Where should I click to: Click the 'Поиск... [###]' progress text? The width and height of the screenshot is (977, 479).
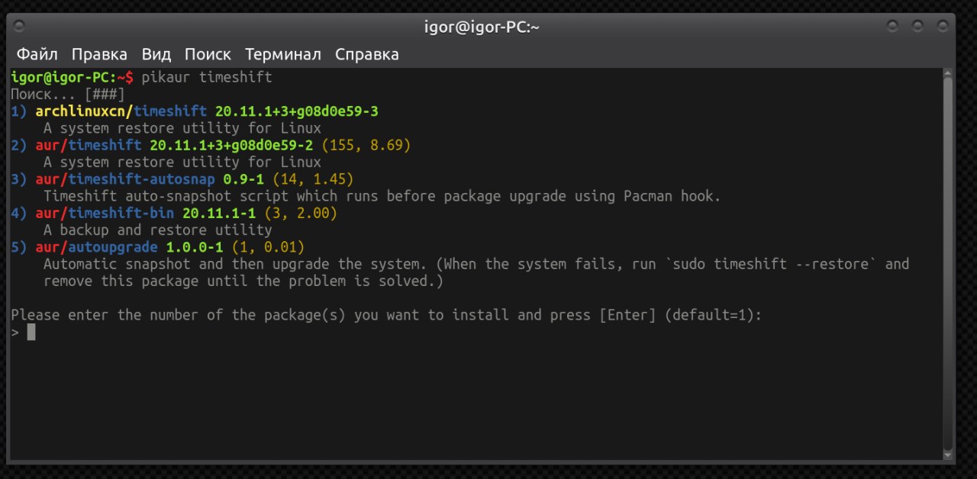pos(68,94)
